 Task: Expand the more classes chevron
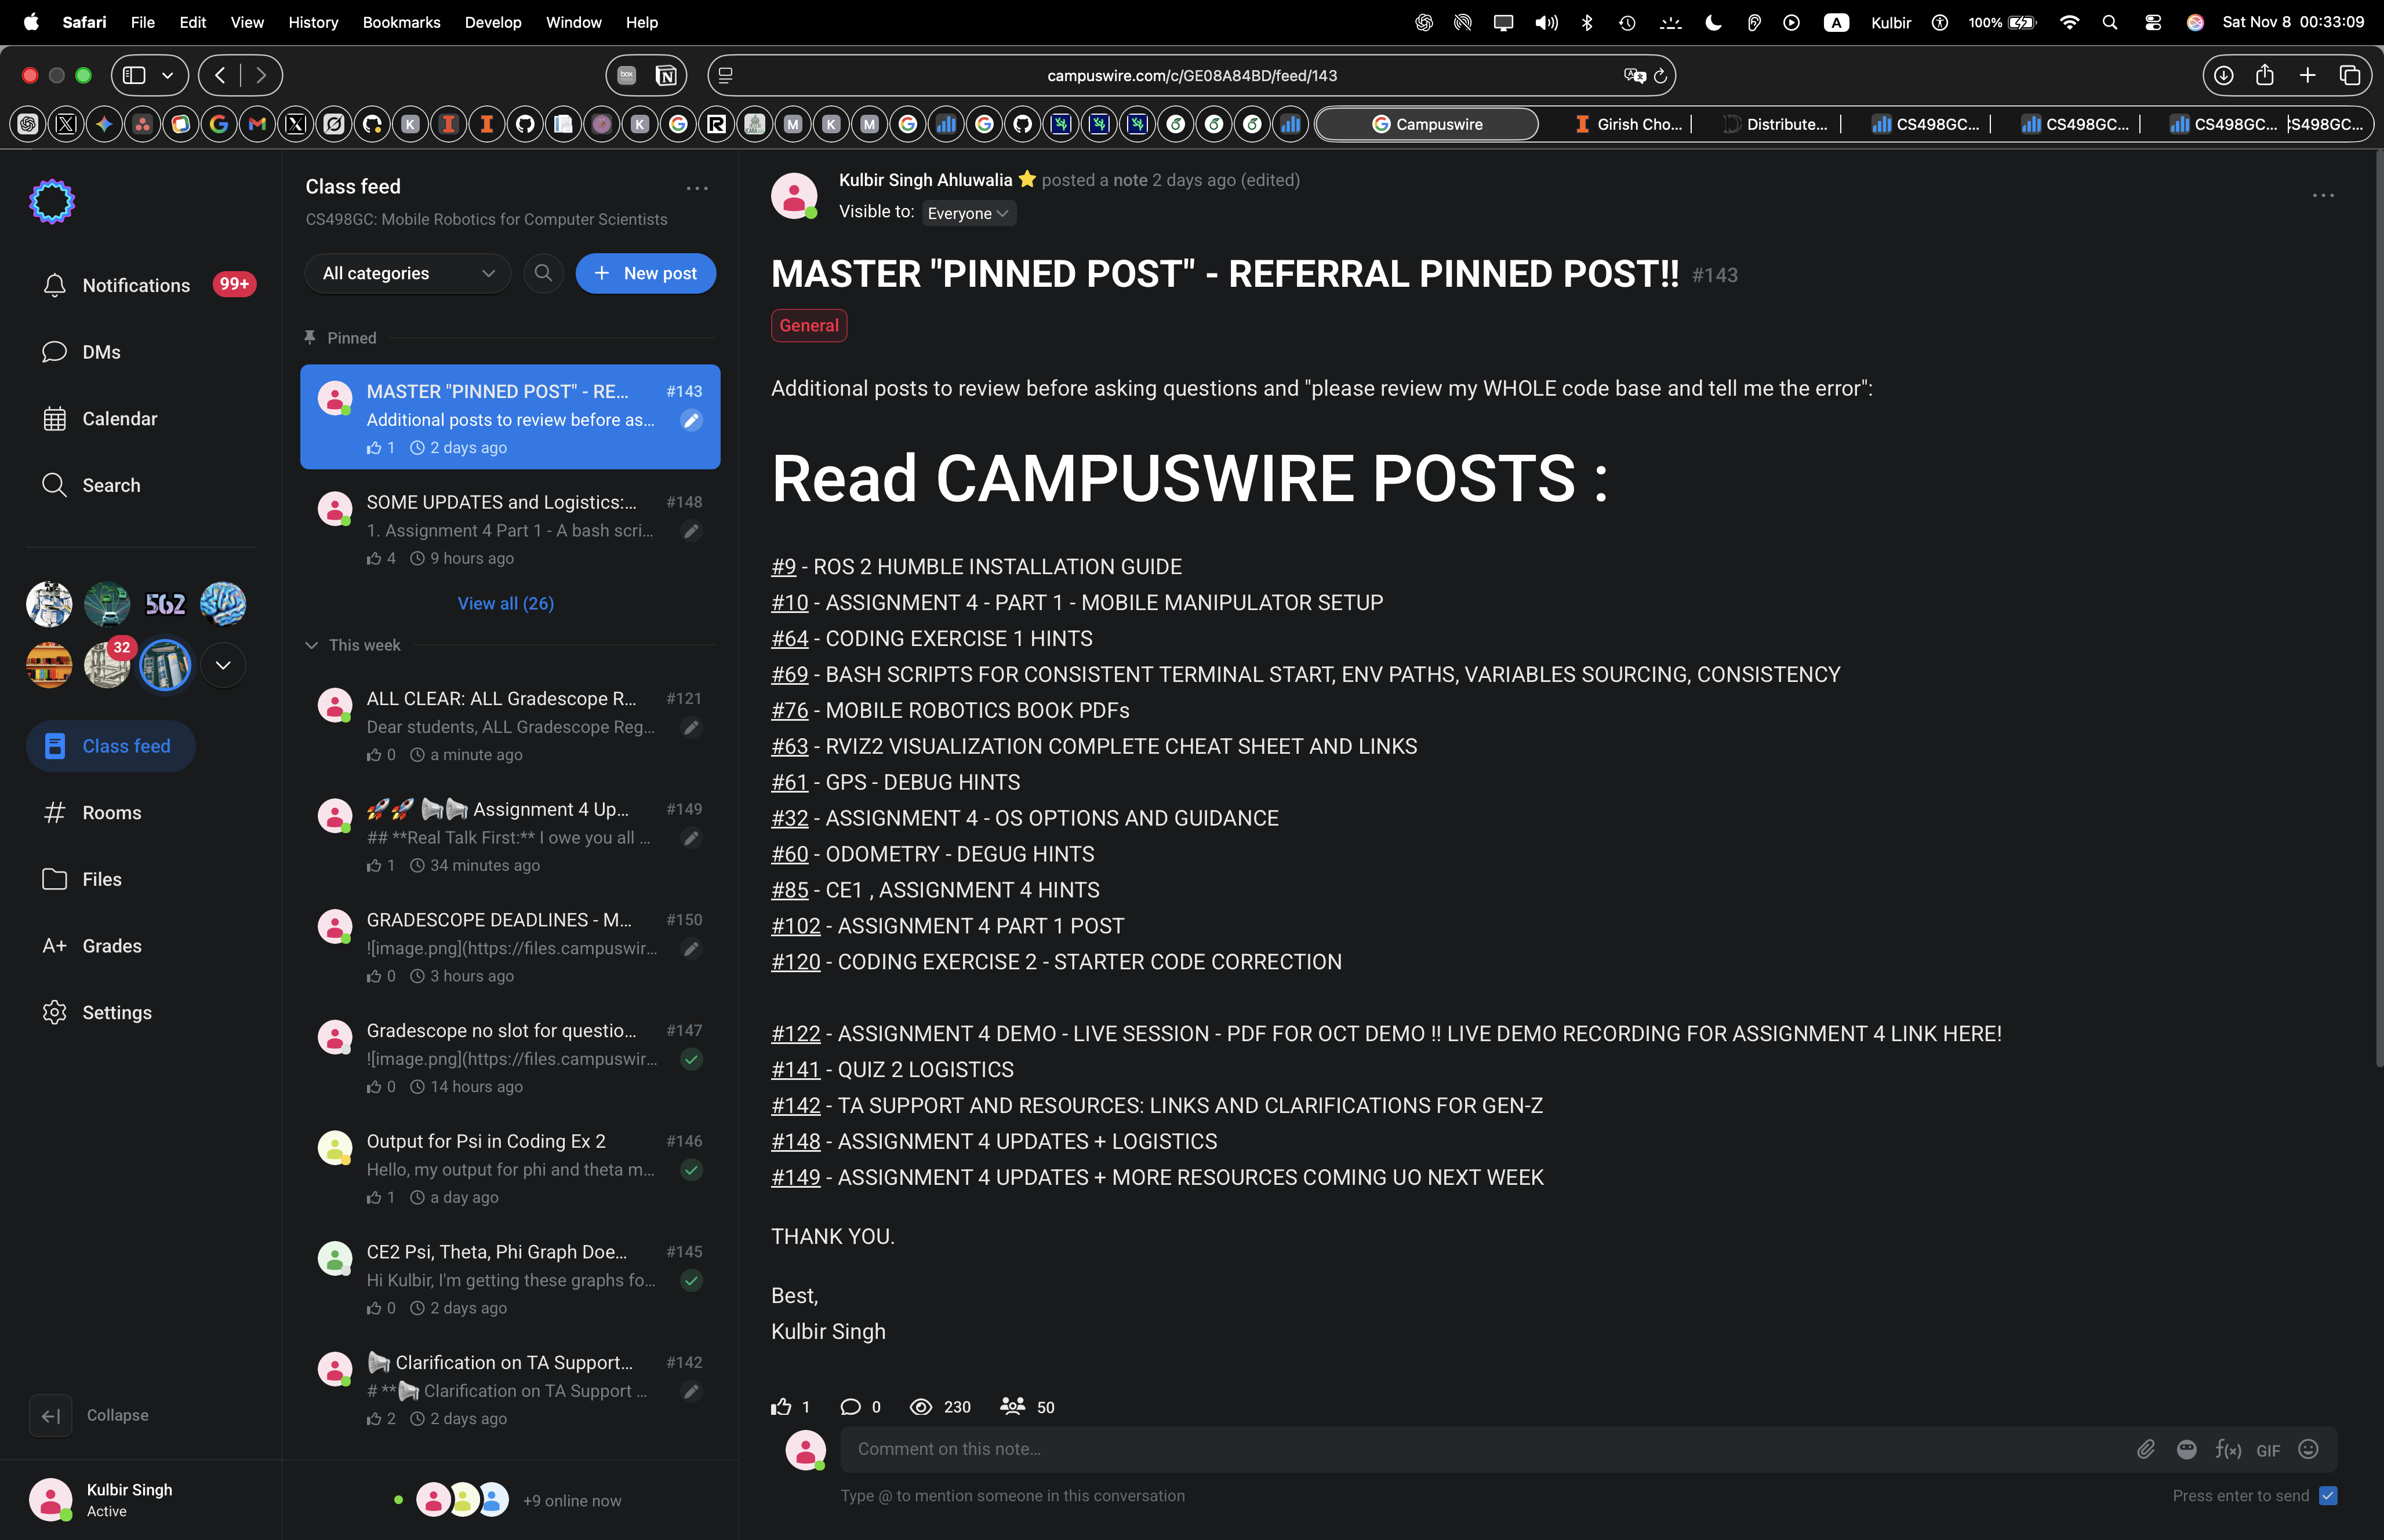(223, 665)
